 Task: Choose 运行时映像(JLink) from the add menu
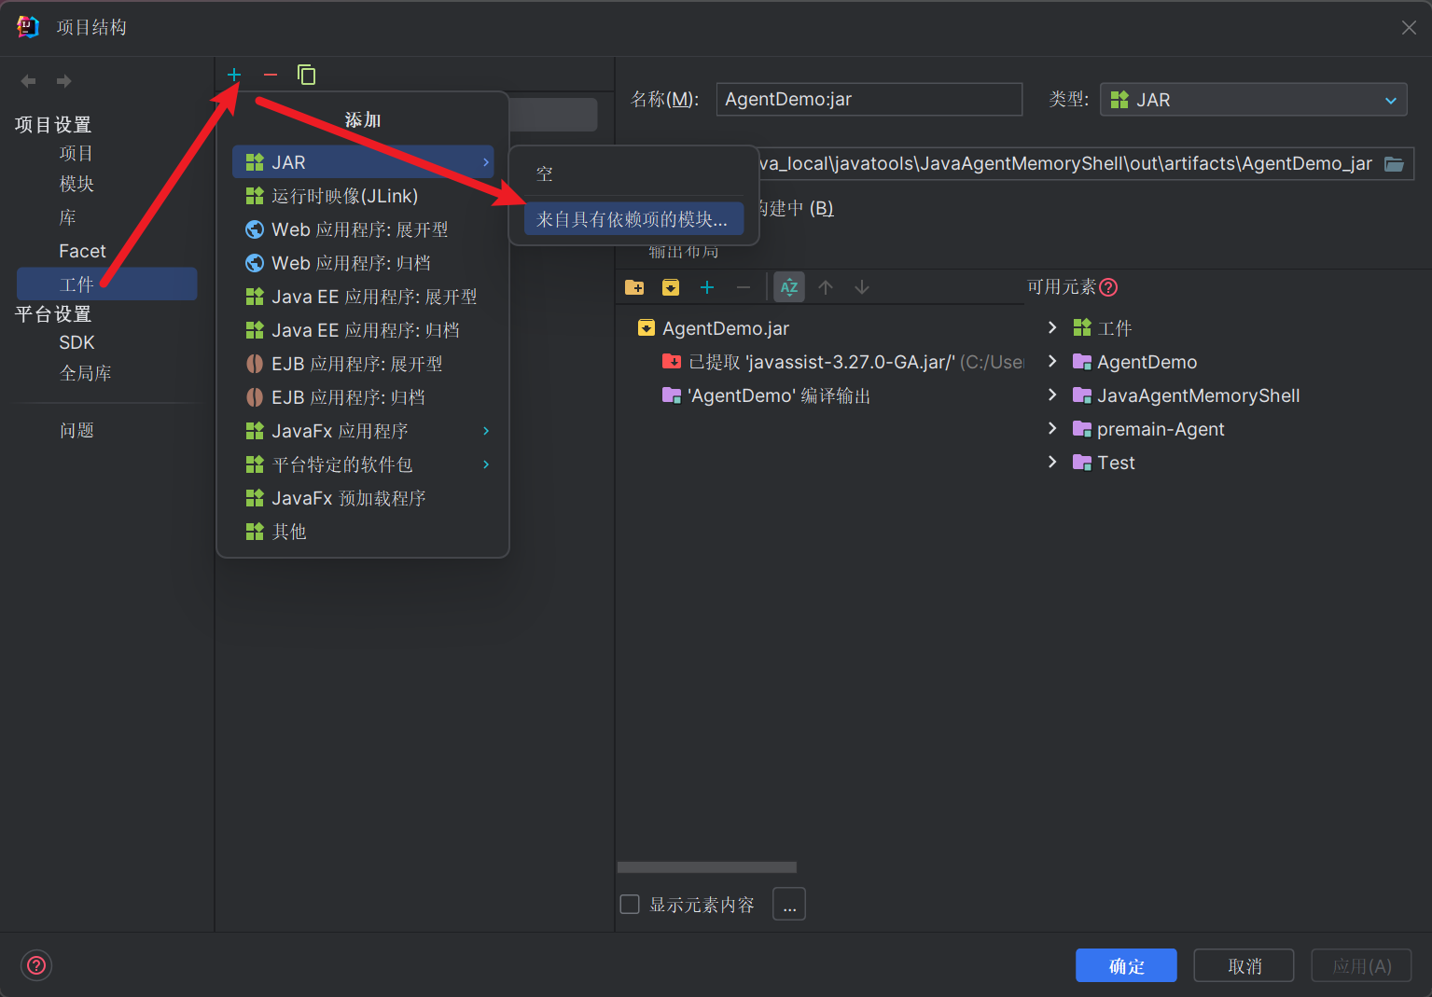point(363,196)
